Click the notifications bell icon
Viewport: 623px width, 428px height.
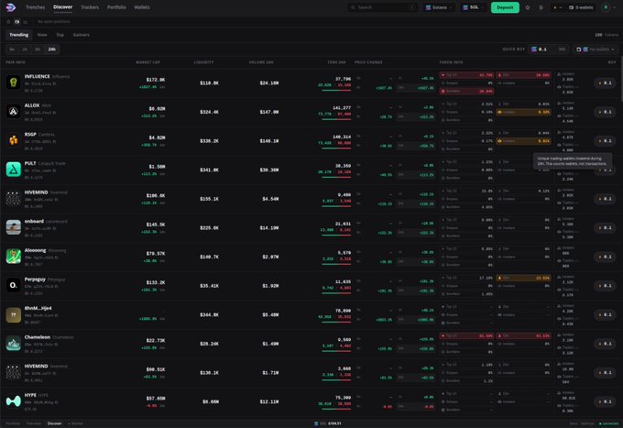[x=541, y=7]
